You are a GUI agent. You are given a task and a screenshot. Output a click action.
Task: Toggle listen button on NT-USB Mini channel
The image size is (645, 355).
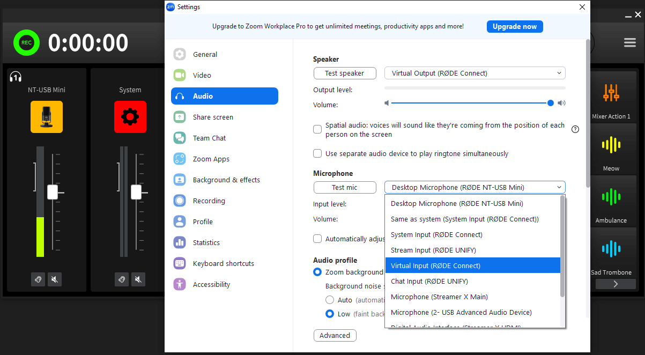[x=38, y=279]
